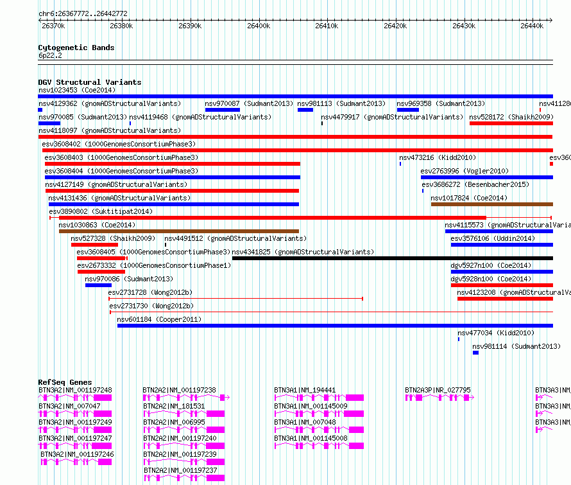Select transcript BTN2A2|NM_001197239

click(180, 454)
